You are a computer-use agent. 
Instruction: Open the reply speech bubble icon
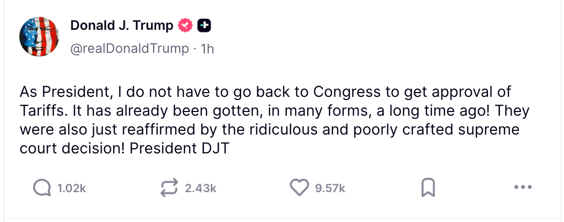(x=42, y=187)
